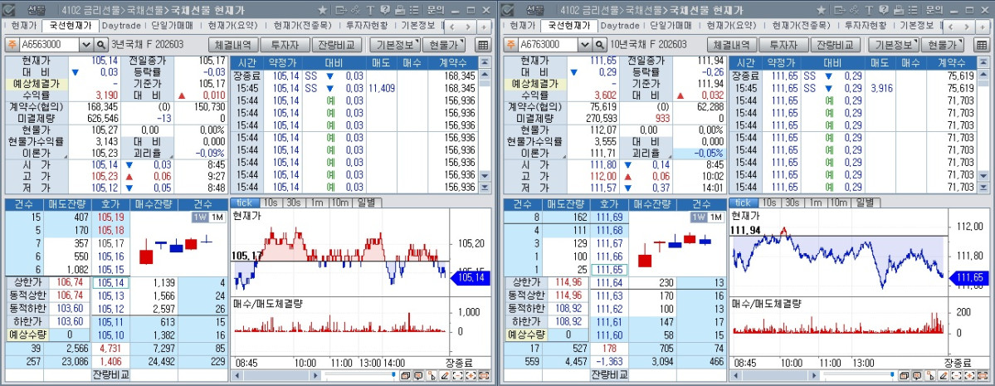Show previous tabs with left chevron in right window
This screenshot has width=995, height=386.
[x=950, y=27]
